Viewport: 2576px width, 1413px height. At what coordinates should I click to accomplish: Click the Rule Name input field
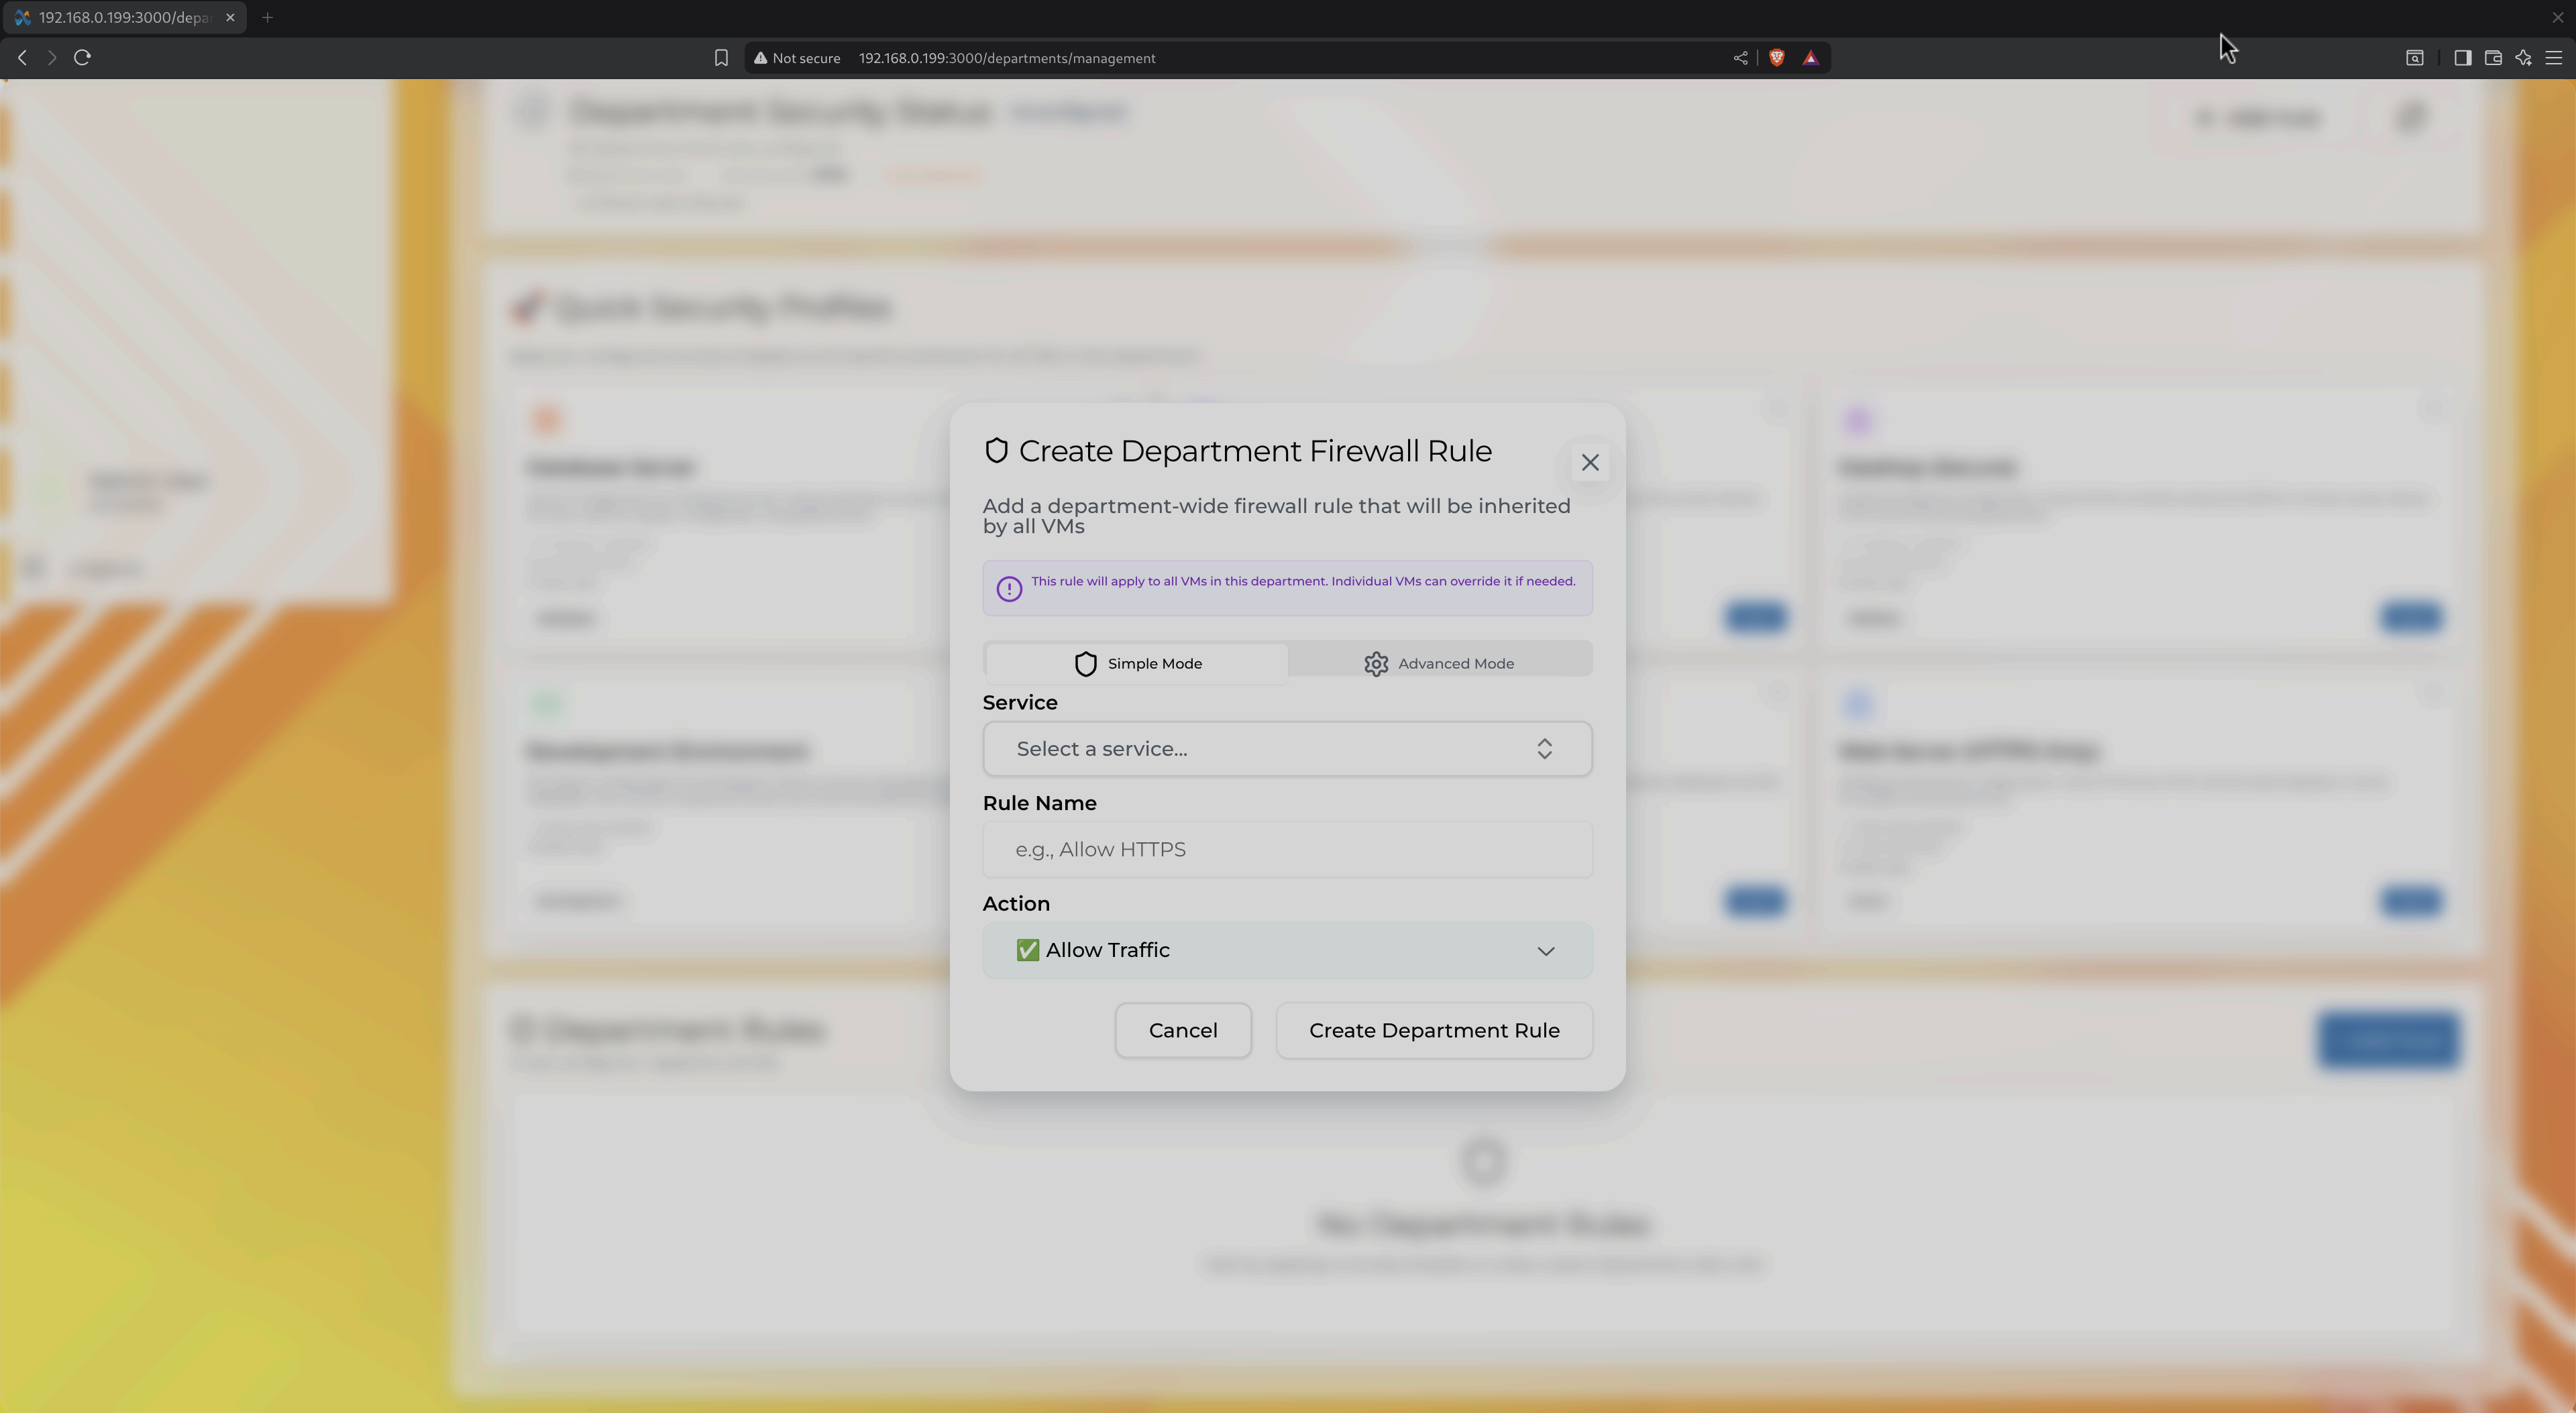point(1286,849)
